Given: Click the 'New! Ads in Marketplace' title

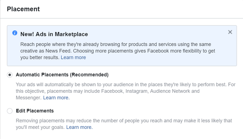Looking at the screenshot, I should coord(54,34).
